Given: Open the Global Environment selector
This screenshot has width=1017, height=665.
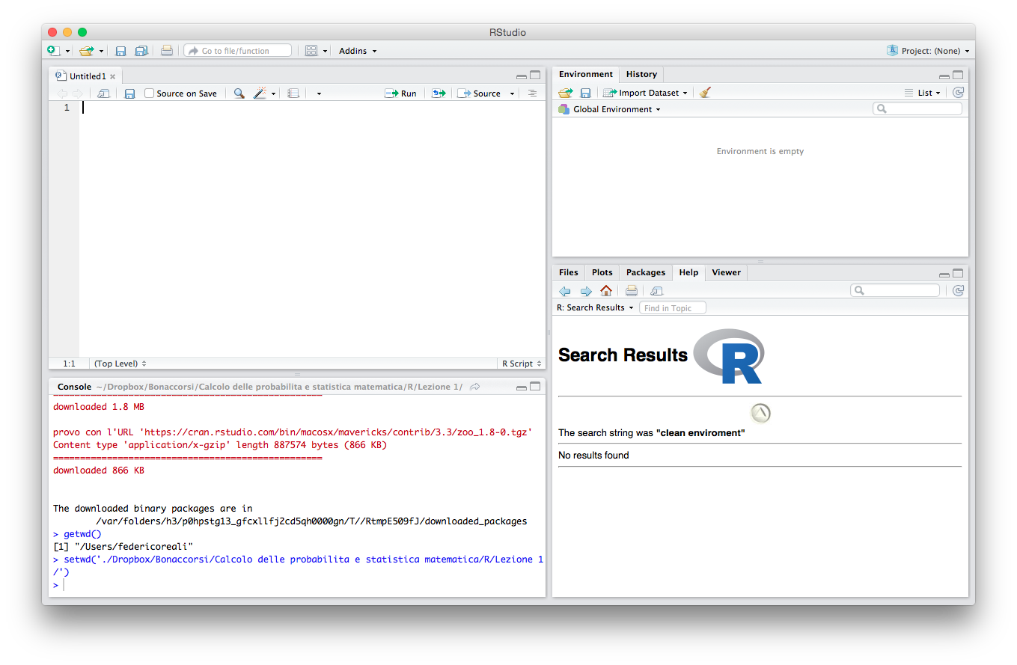Looking at the screenshot, I should [x=609, y=109].
